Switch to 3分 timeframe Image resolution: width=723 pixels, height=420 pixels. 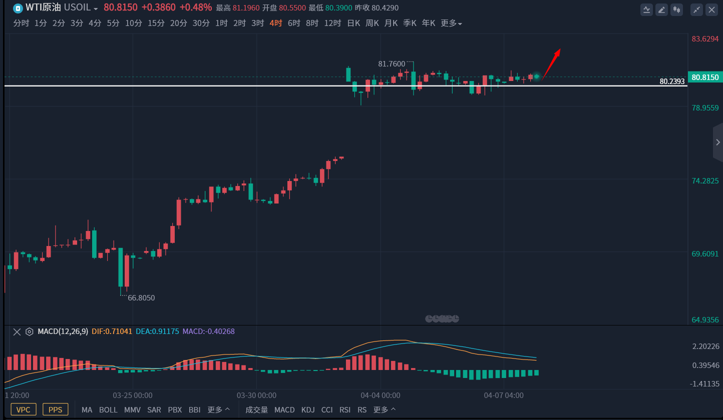(x=77, y=23)
